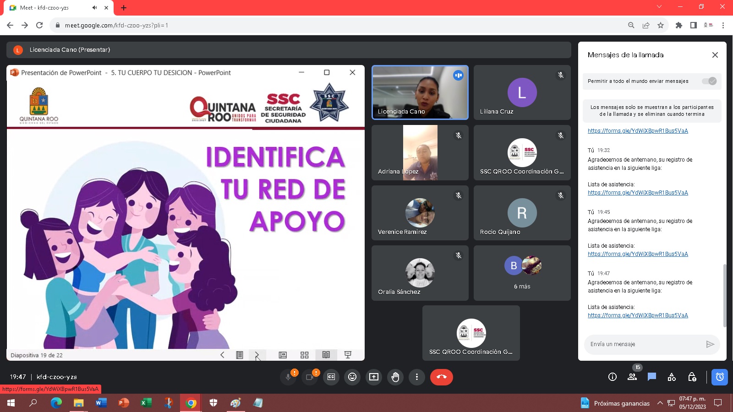Leave the call with red hang-up button
This screenshot has width=733, height=412.
click(442, 377)
